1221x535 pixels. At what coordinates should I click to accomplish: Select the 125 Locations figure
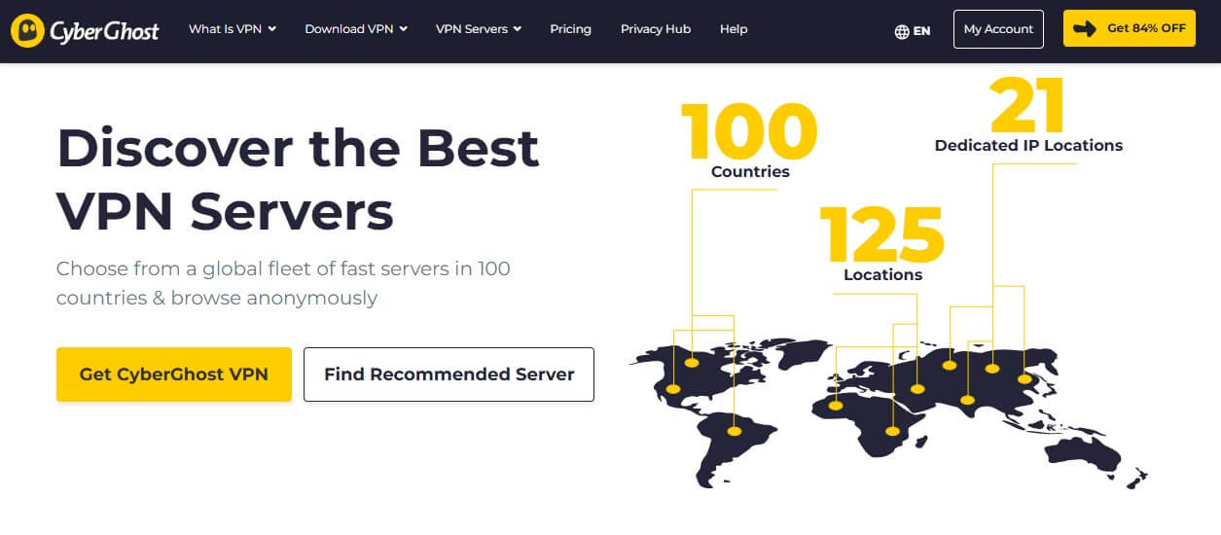pyautogui.click(x=882, y=244)
